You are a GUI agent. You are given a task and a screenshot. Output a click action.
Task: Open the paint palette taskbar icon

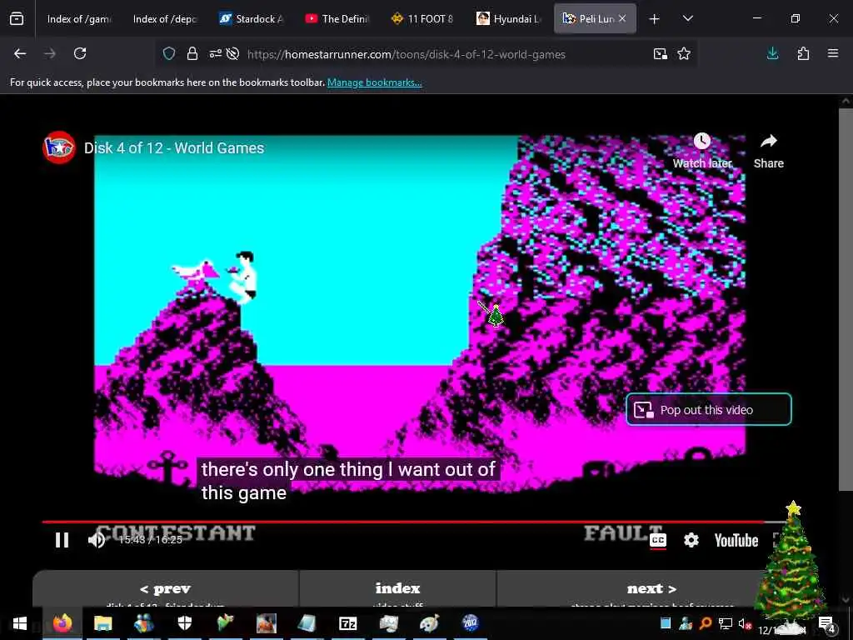[429, 623]
